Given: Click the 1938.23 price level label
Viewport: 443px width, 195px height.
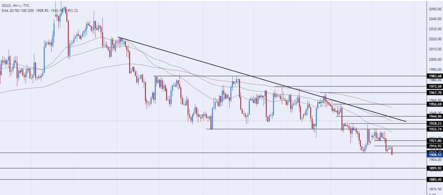Looking at the screenshot, I should click(435, 123).
